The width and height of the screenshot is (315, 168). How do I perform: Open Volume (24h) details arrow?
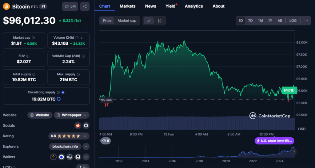click(x=82, y=38)
